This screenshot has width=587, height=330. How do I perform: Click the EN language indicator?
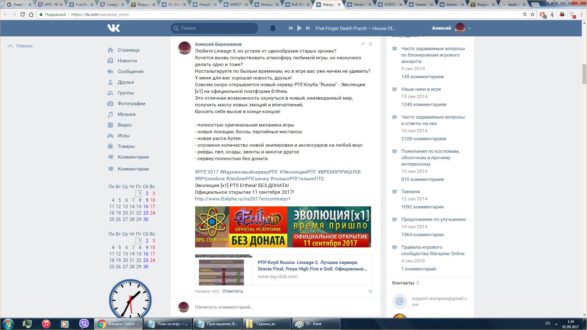click(548, 323)
